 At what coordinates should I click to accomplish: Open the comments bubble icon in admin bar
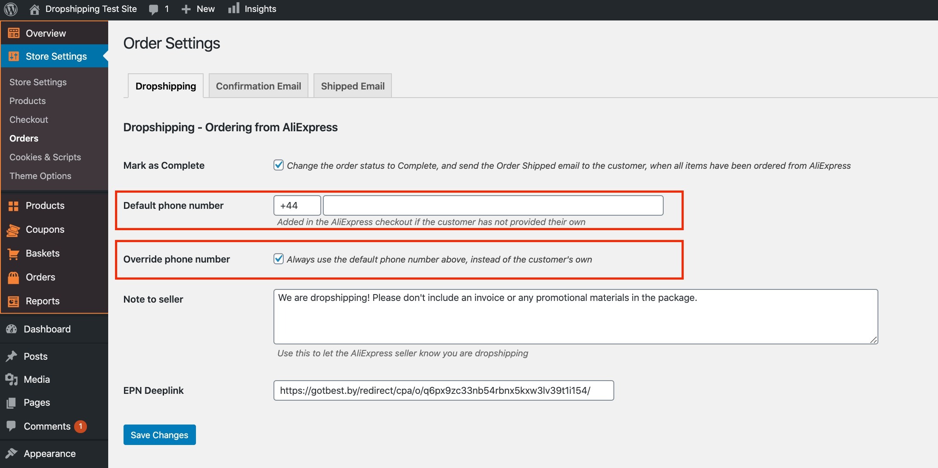click(154, 9)
